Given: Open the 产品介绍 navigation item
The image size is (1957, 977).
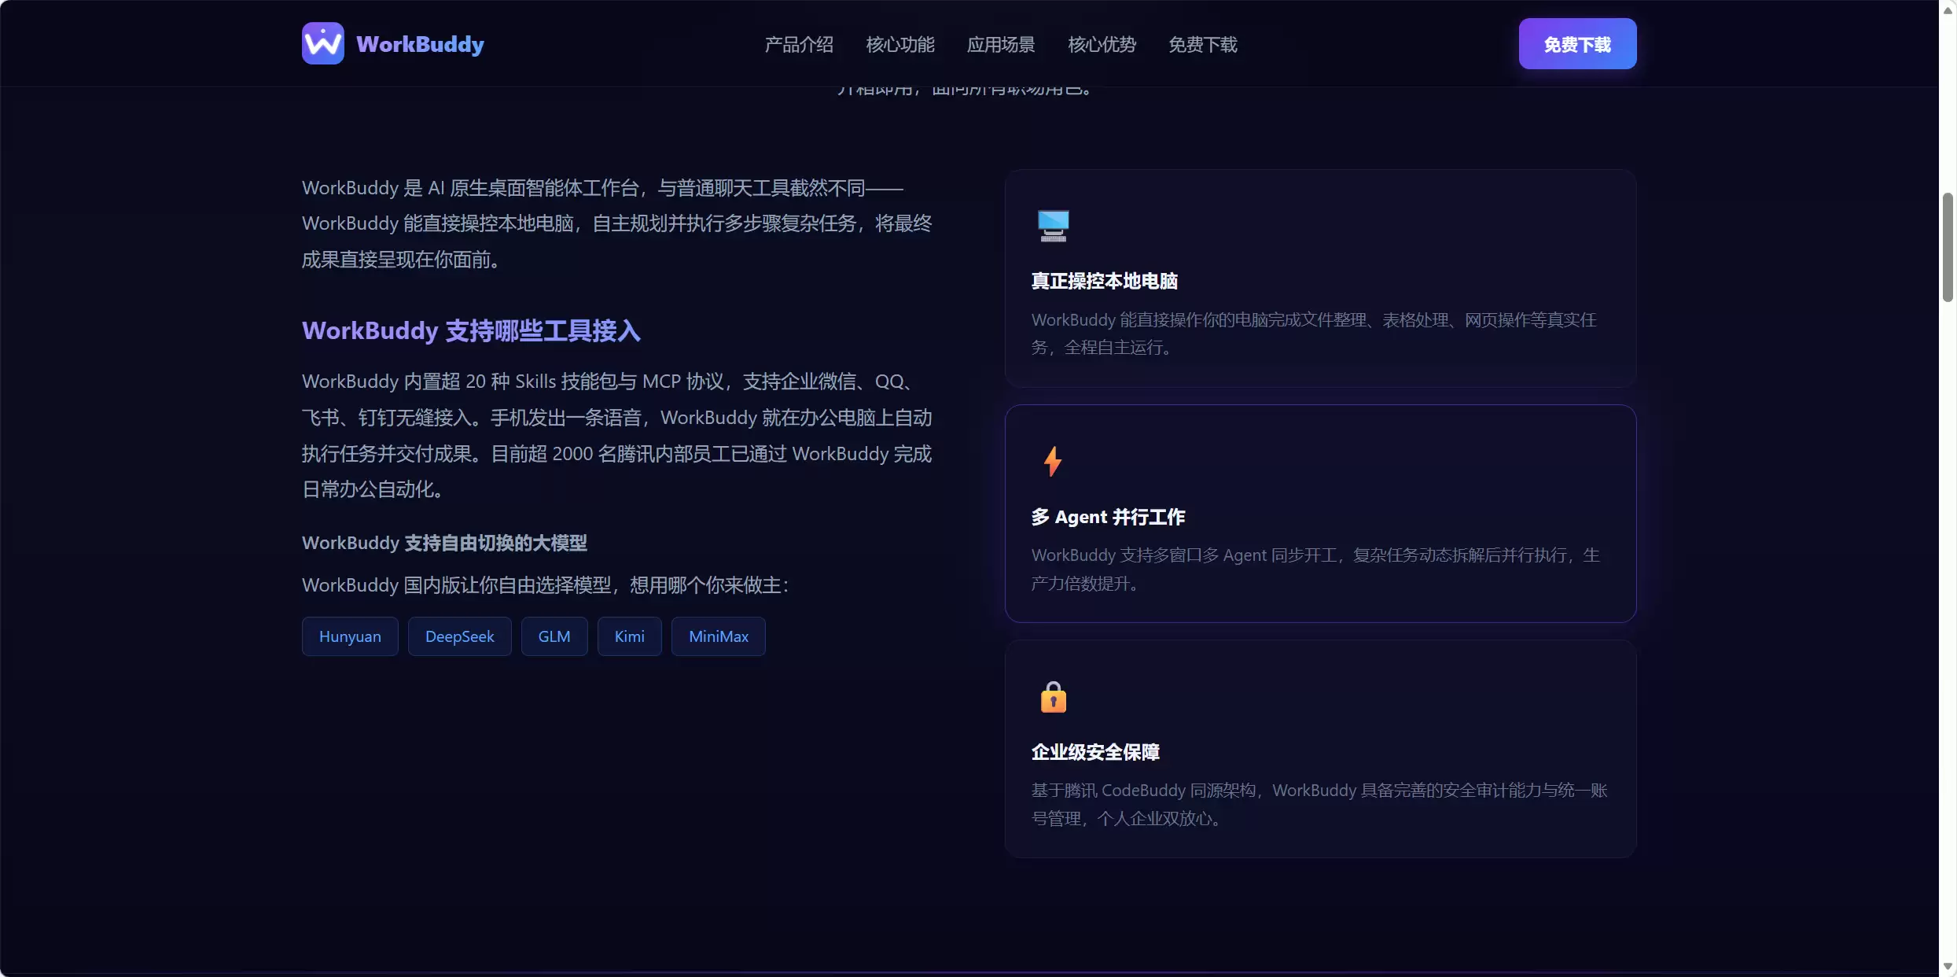Looking at the screenshot, I should [797, 45].
